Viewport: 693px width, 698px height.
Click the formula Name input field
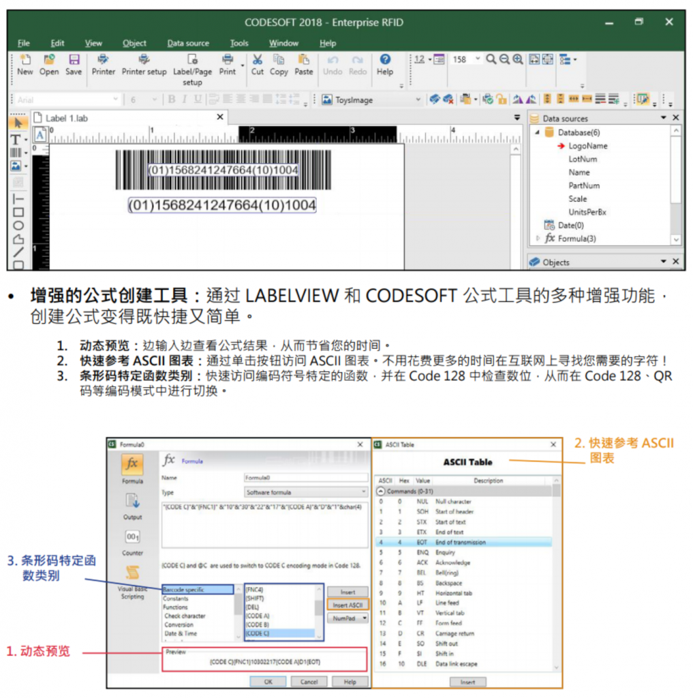[x=305, y=478]
